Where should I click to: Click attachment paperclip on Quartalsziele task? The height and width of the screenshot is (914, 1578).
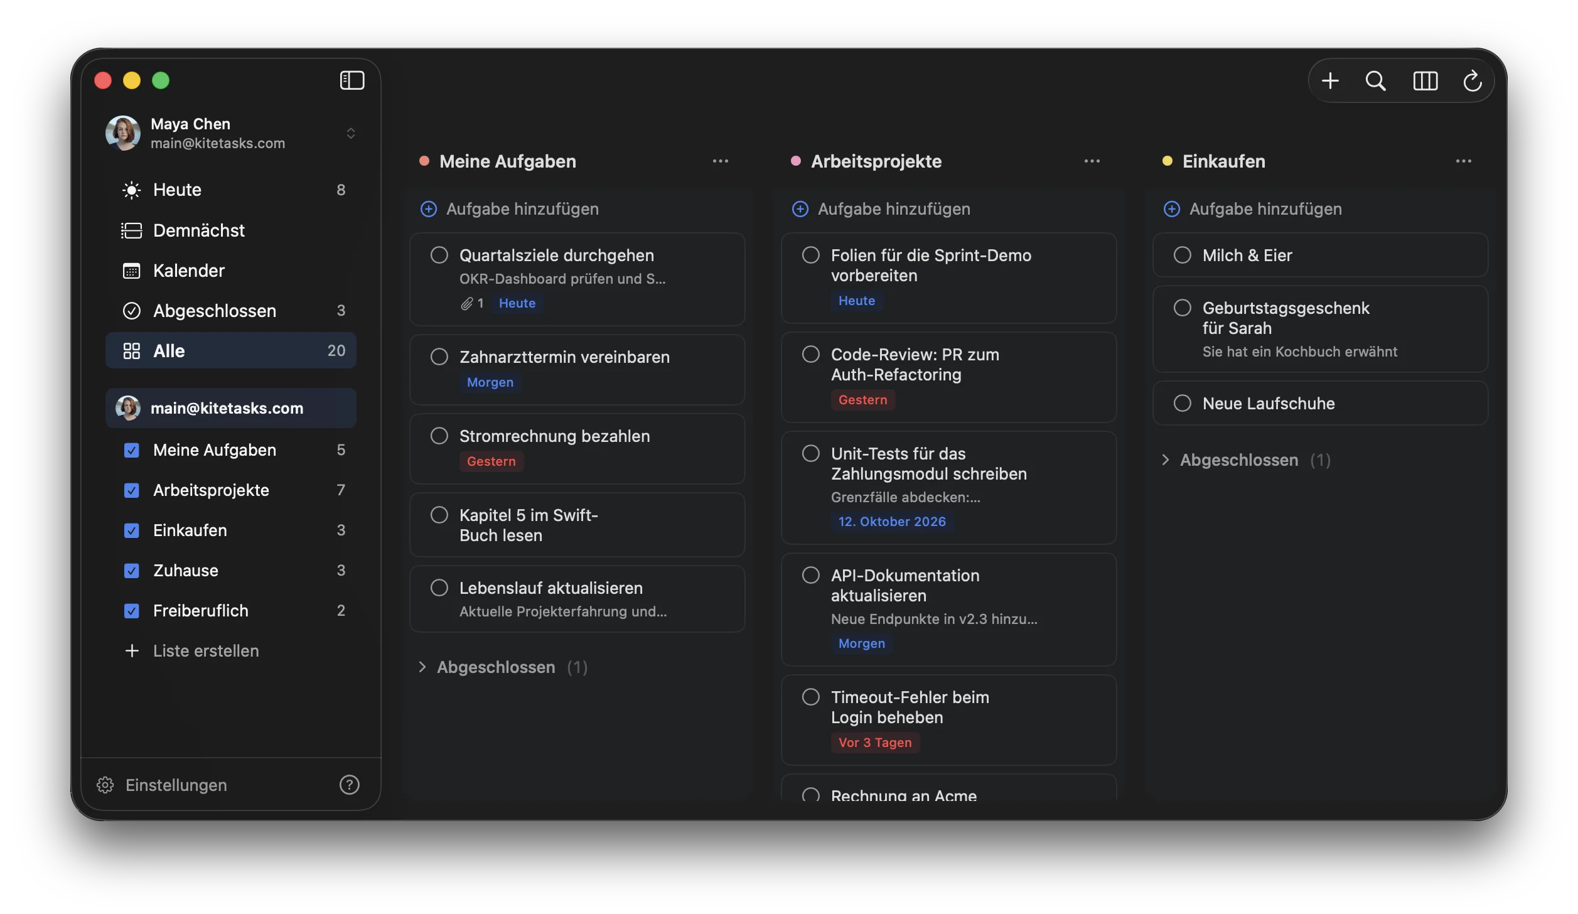[x=466, y=304]
